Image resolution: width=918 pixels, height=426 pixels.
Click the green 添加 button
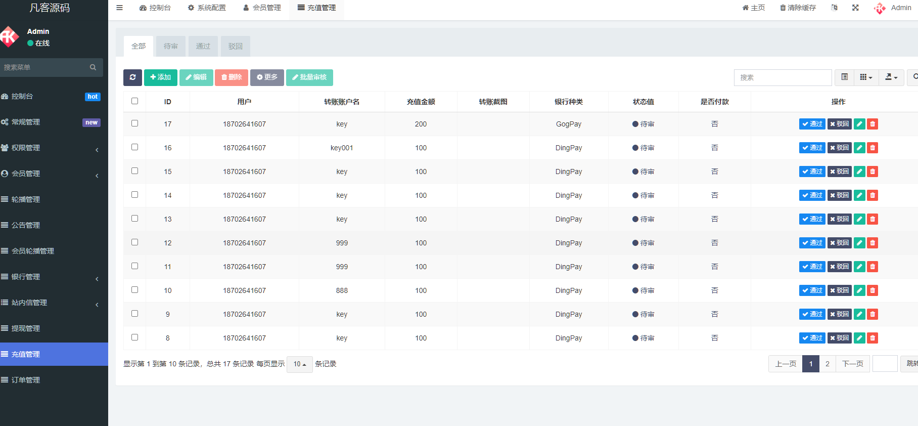(161, 77)
